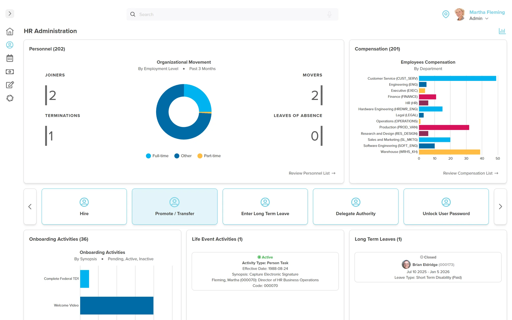
Task: Focus the Search input field
Action: tap(232, 14)
